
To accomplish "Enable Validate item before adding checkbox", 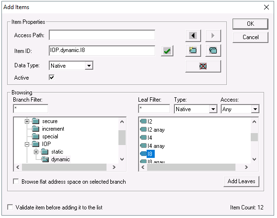I will (10, 207).
